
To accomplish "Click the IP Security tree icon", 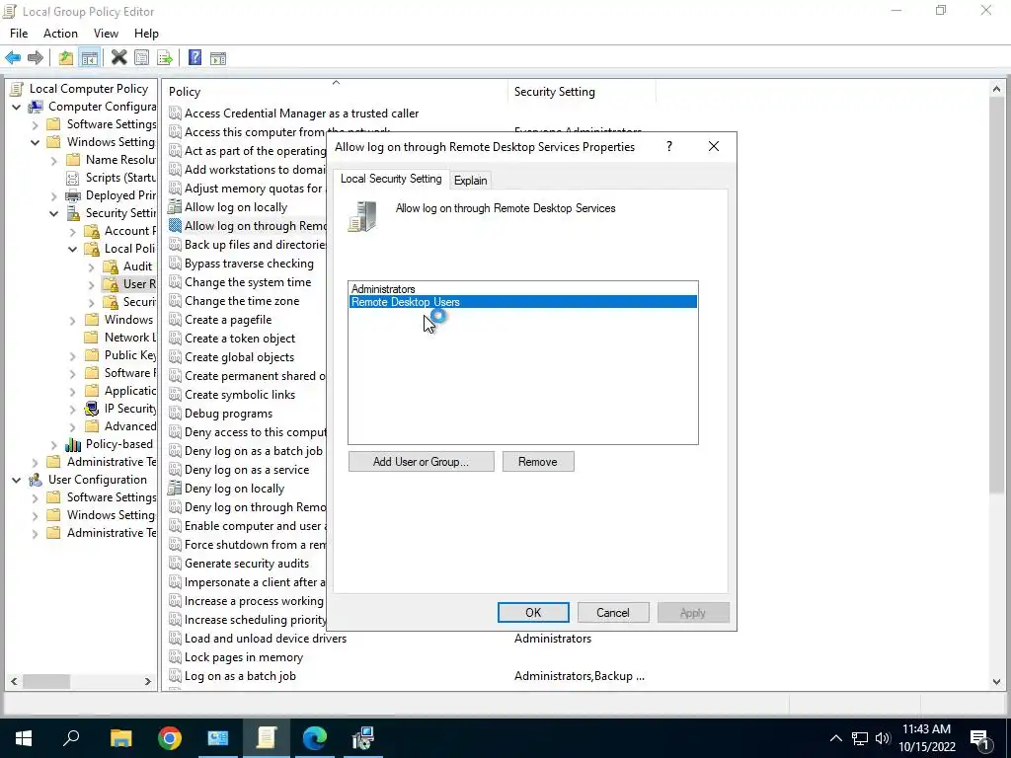I will [x=92, y=409].
